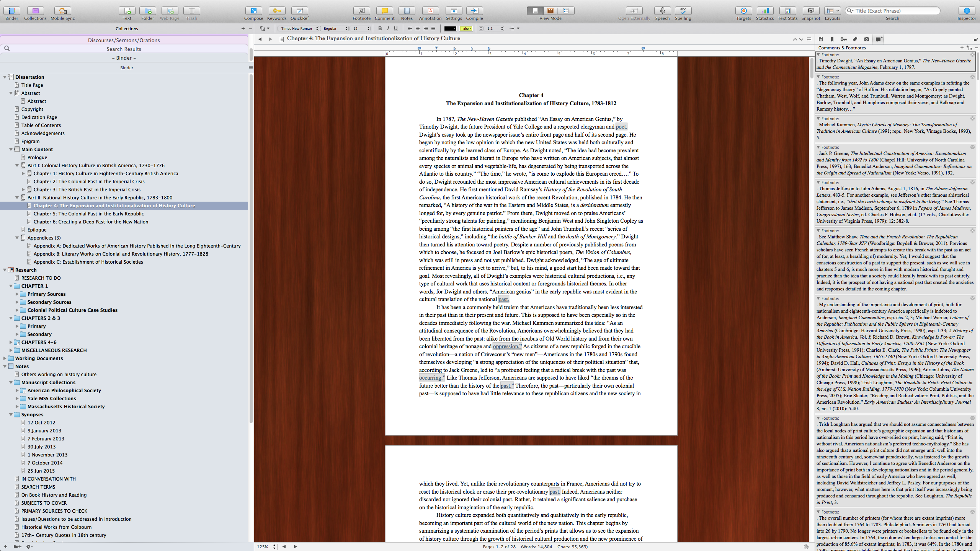The image size is (980, 551).
Task: Open project Targets
Action: [743, 11]
